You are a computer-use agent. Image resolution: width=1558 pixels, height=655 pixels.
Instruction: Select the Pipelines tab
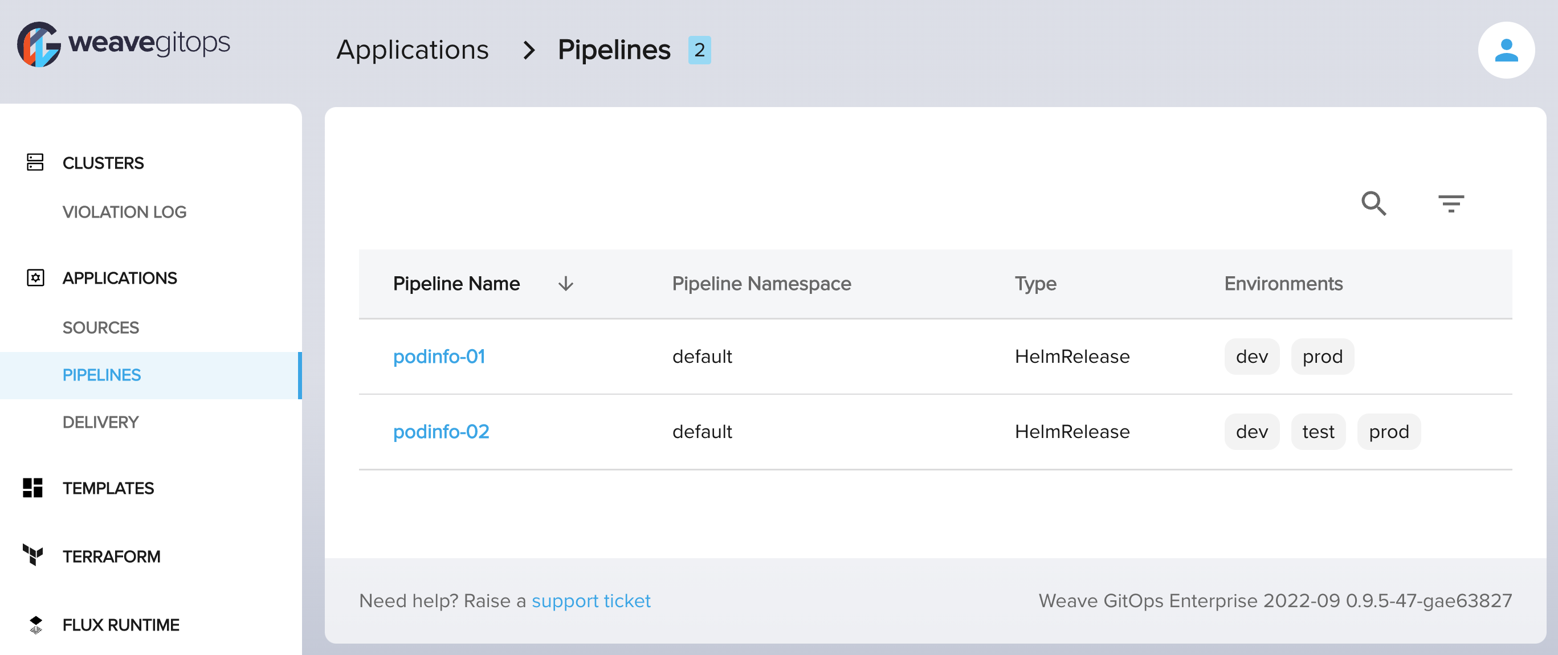pyautogui.click(x=103, y=374)
